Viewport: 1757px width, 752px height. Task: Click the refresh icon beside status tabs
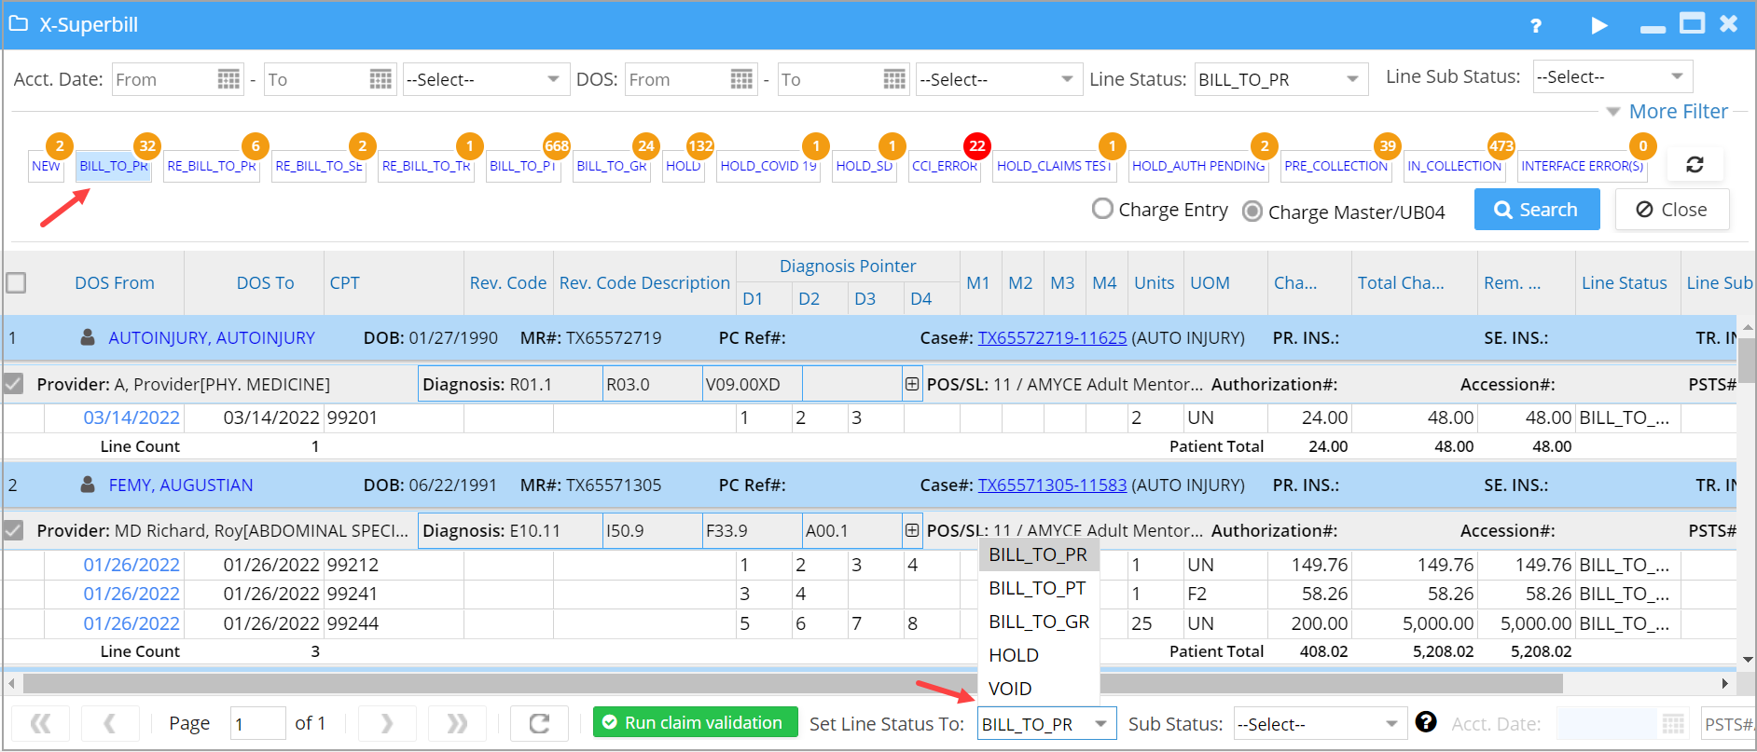[x=1695, y=165]
